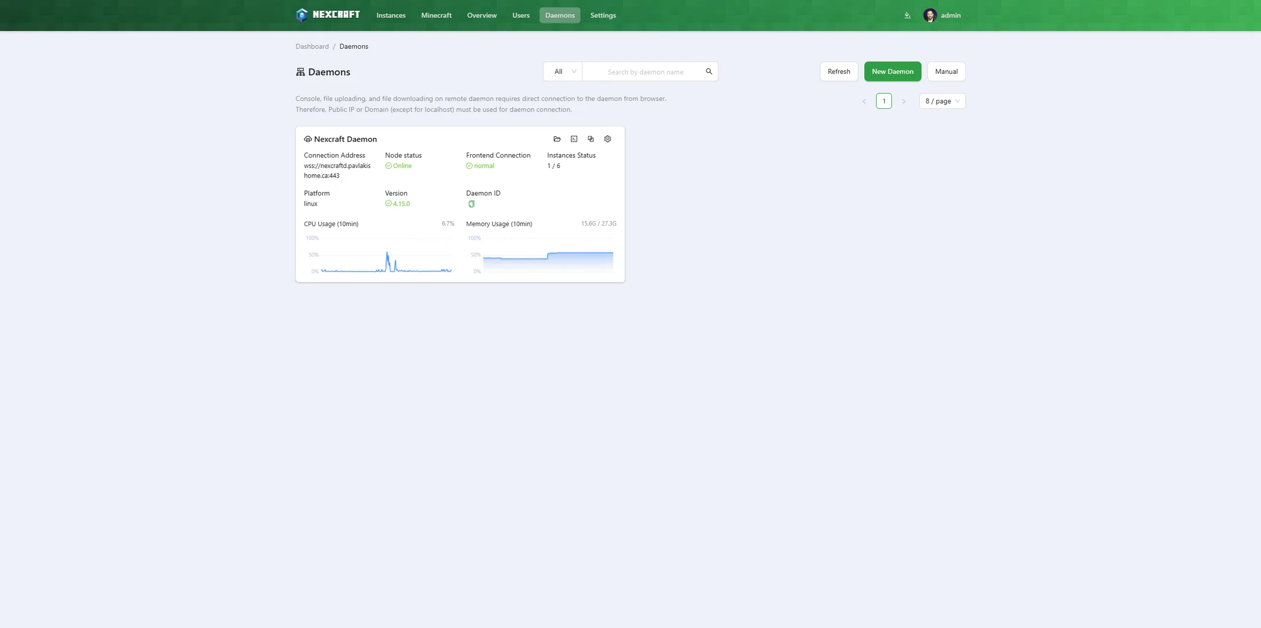The height and width of the screenshot is (628, 1261).
Task: Go to the Users tab
Action: 521,15
